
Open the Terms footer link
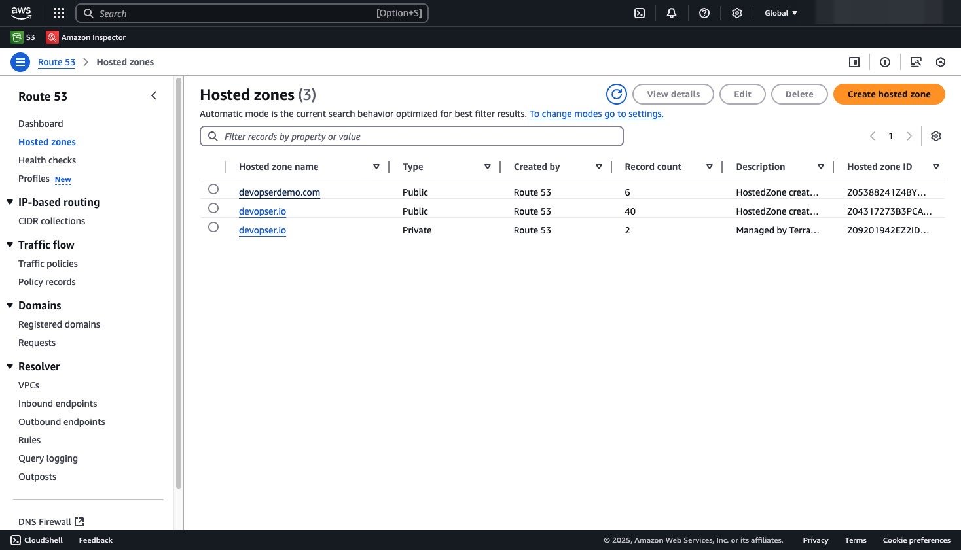tap(856, 540)
